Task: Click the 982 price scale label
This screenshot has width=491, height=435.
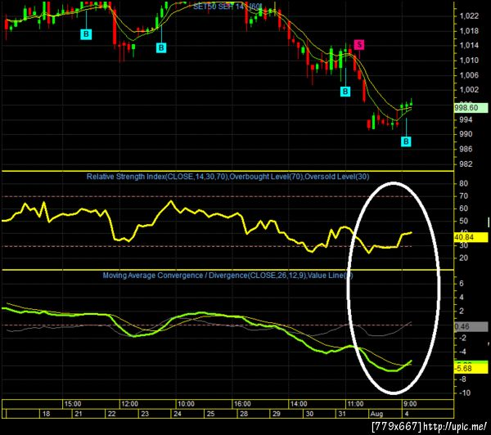Action: coord(466,164)
